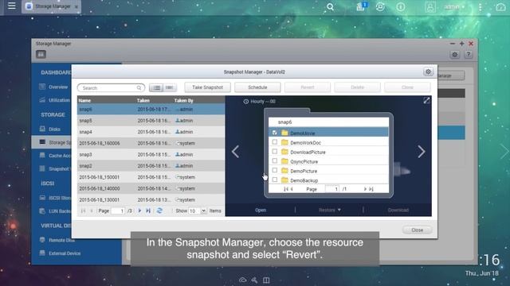This screenshot has height=286, width=510.
Task: Show next snapshot with right arrow
Action: coord(422,152)
